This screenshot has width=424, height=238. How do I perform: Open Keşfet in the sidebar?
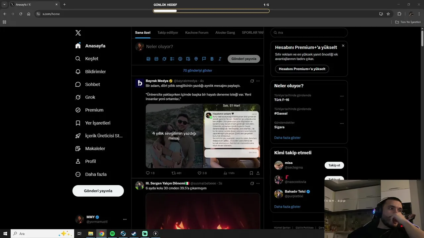87,59
